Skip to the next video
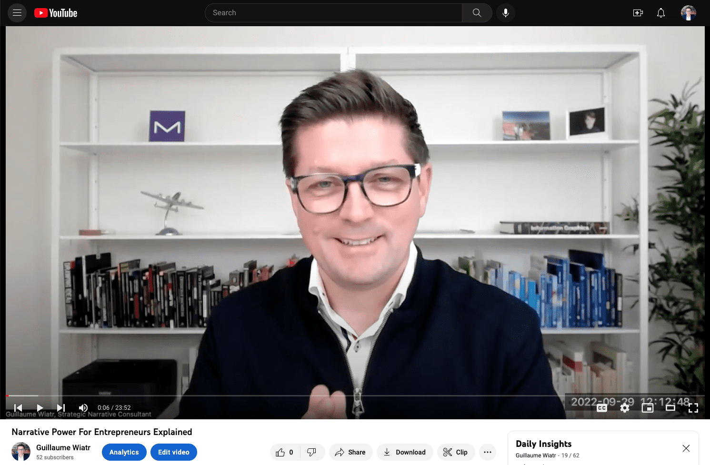The image size is (710, 465). pyautogui.click(x=61, y=407)
